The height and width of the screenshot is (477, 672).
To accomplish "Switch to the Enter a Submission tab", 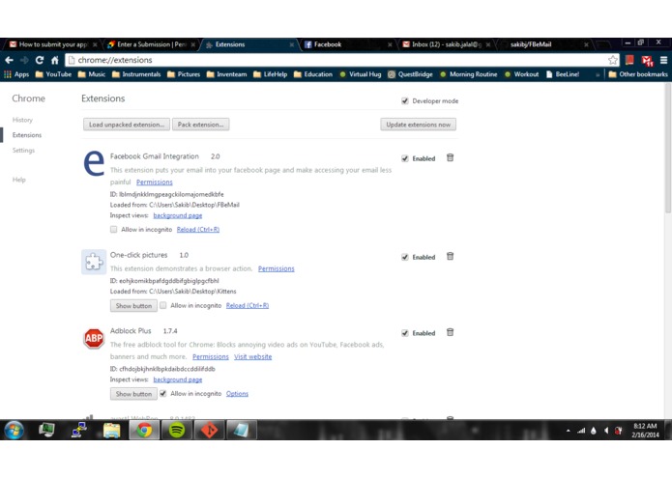I will pyautogui.click(x=151, y=44).
